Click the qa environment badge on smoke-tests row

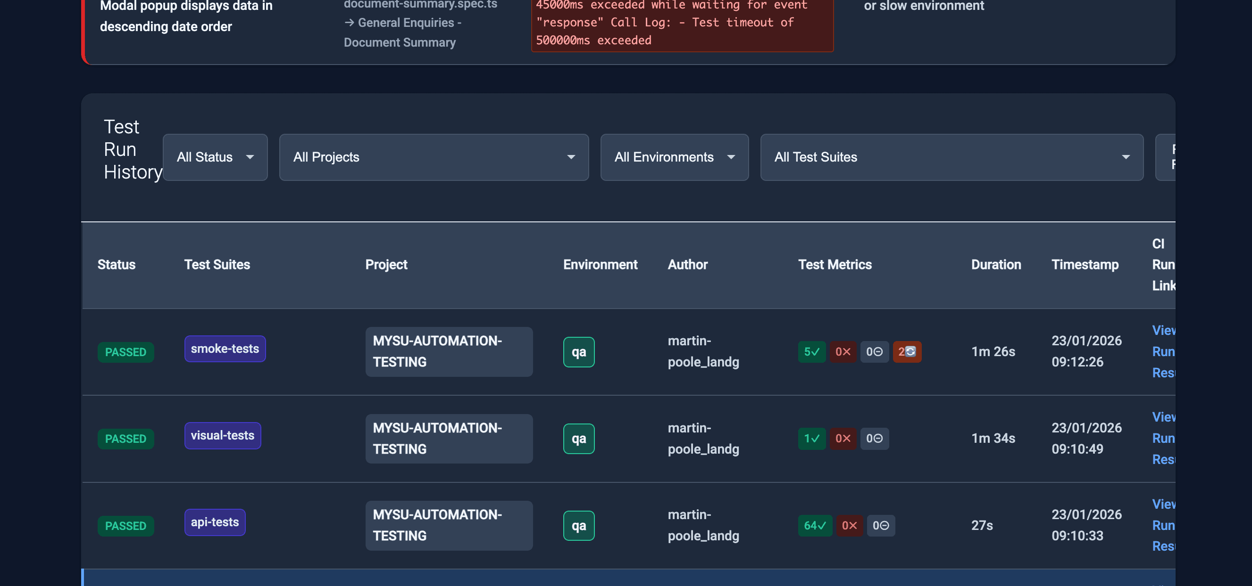click(x=578, y=352)
